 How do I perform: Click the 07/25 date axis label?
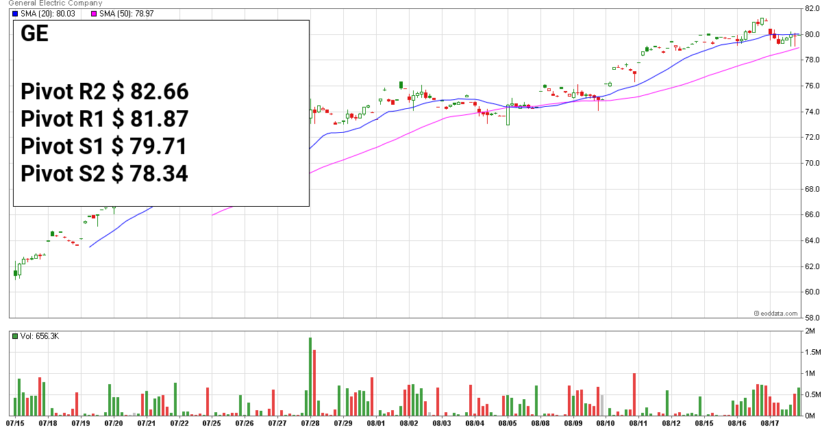coord(212,424)
